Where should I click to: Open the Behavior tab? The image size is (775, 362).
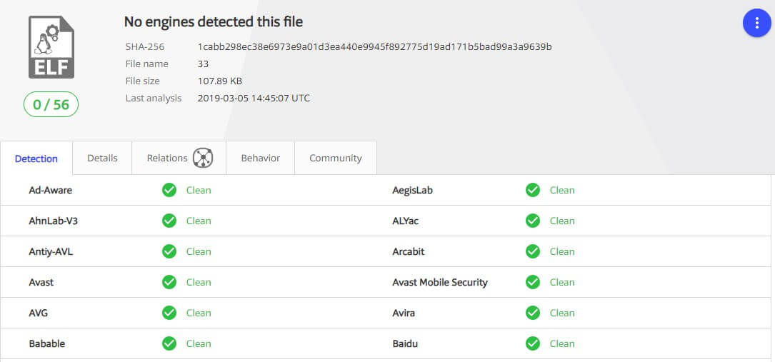click(x=260, y=158)
